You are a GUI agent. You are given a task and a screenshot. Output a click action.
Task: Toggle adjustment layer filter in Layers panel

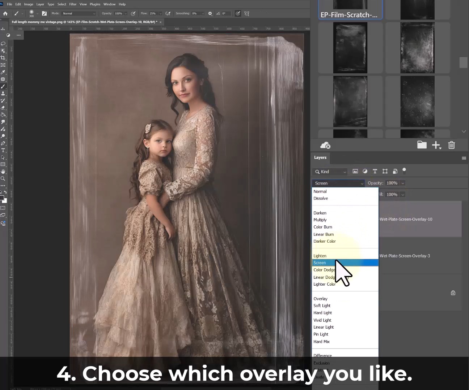pyautogui.click(x=365, y=171)
